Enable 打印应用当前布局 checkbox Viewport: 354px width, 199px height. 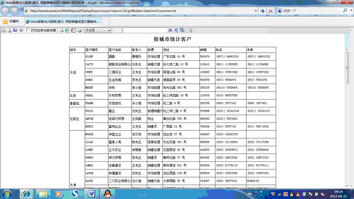coord(28,30)
